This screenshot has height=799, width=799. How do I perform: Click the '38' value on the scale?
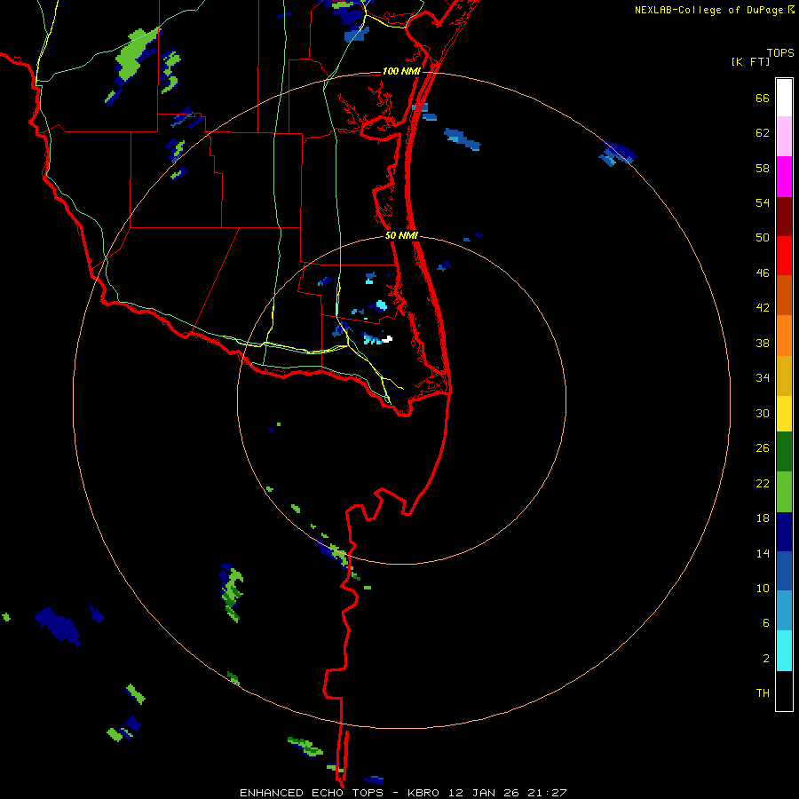pyautogui.click(x=763, y=344)
